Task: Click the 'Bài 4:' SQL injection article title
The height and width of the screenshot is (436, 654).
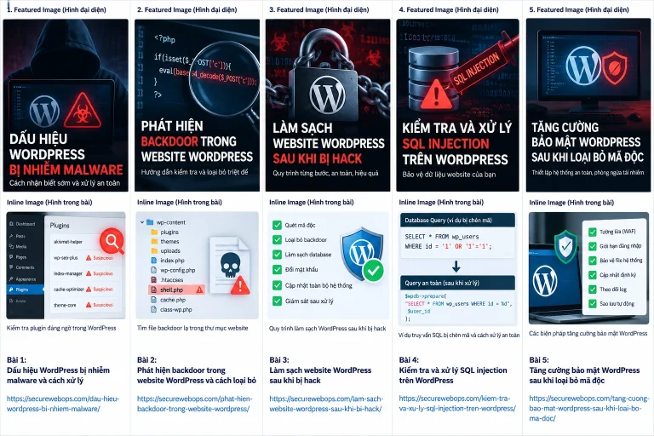Action: pos(453,370)
